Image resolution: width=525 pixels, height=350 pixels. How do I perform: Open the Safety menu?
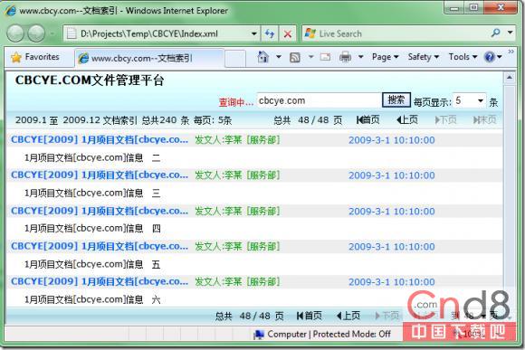(x=424, y=57)
